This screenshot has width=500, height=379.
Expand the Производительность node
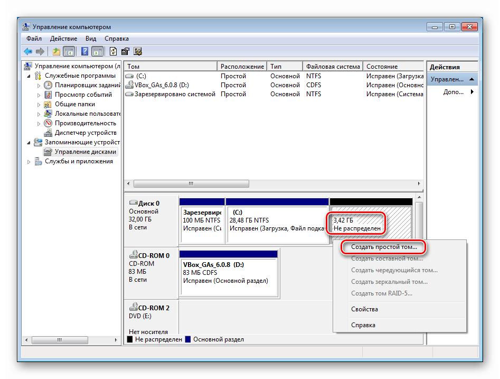click(x=39, y=124)
